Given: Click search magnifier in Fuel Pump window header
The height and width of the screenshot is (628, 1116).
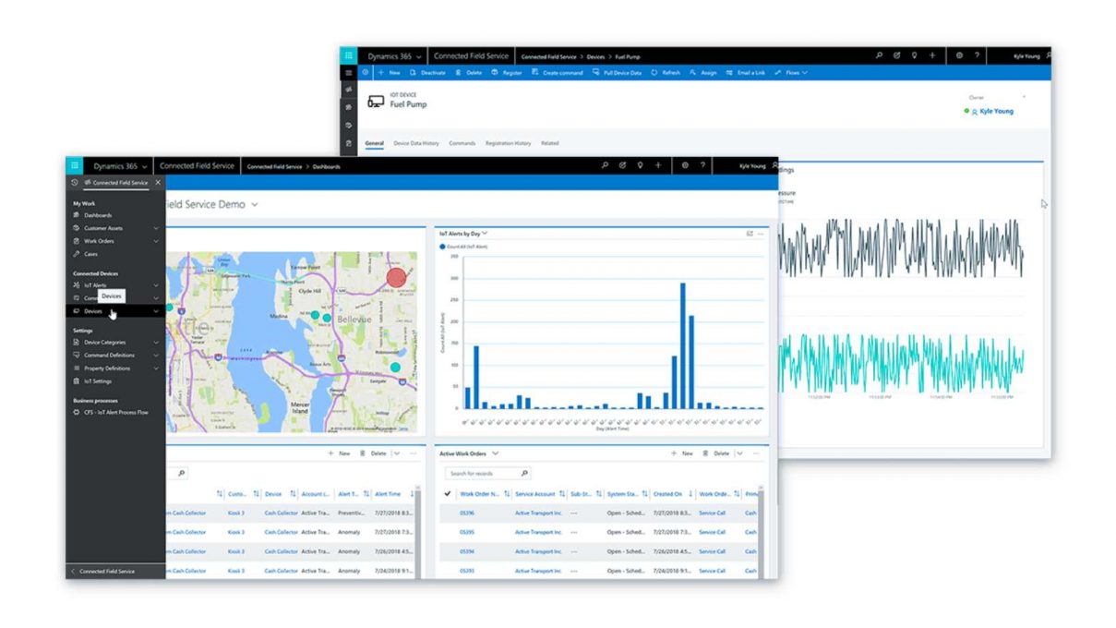Looking at the screenshot, I should point(879,55).
